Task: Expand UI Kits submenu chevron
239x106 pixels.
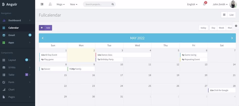Action: tap(30, 67)
